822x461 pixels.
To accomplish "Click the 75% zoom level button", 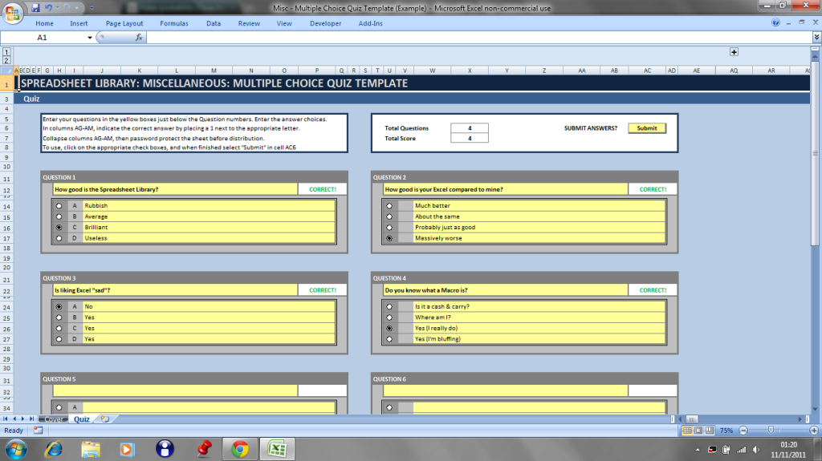I will click(x=726, y=431).
